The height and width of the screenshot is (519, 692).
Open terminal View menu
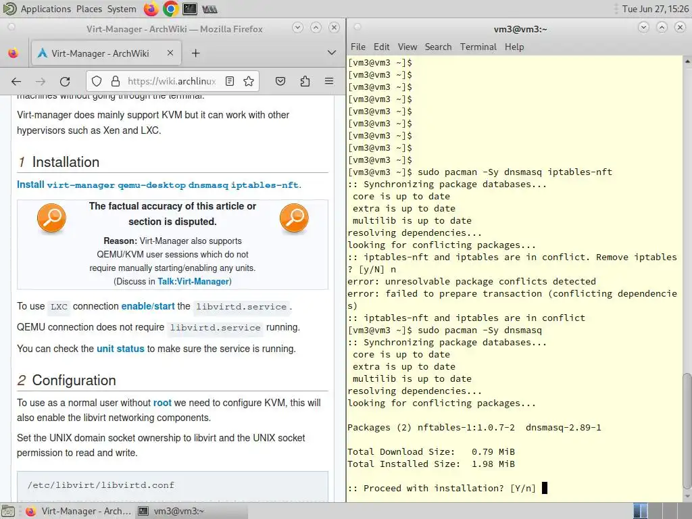coord(407,47)
